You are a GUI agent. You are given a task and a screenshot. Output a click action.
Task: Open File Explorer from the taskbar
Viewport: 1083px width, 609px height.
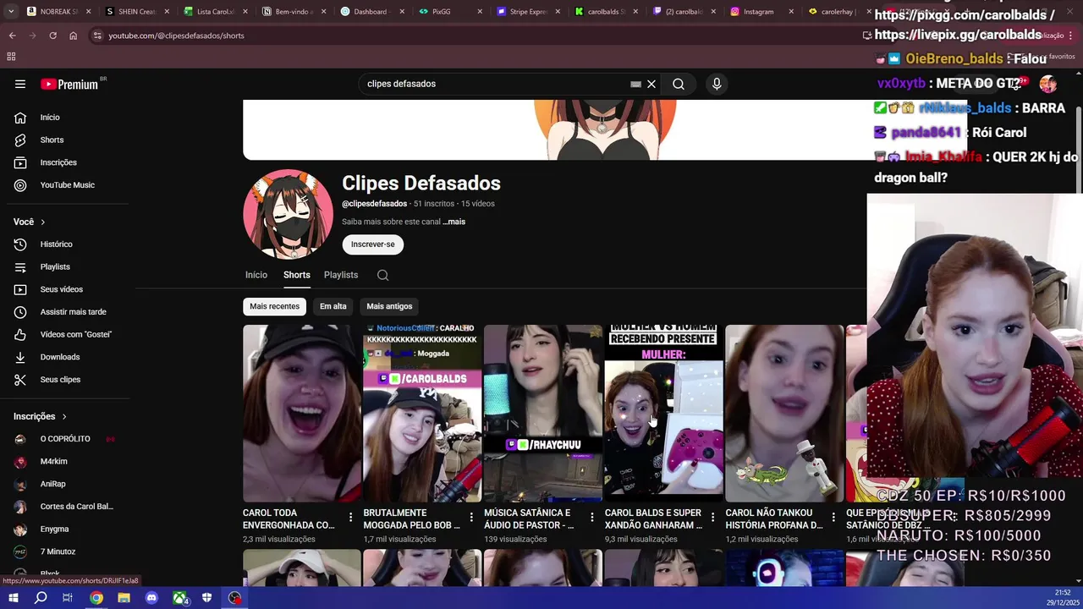(124, 598)
